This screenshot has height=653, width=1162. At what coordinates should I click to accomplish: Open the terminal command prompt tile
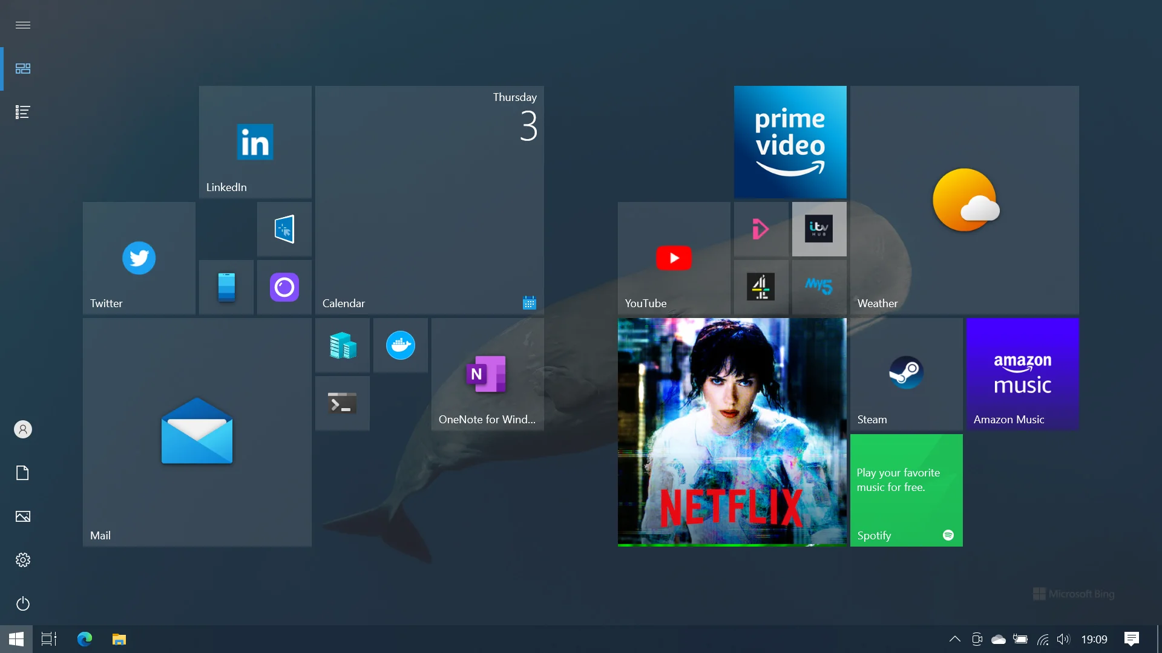tap(342, 403)
